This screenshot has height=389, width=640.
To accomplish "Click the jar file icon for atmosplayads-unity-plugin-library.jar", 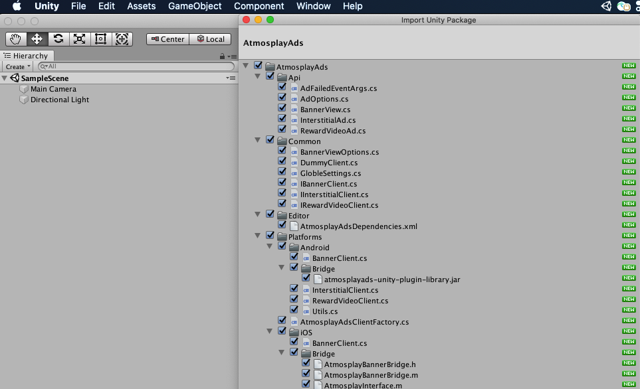I will (318, 279).
